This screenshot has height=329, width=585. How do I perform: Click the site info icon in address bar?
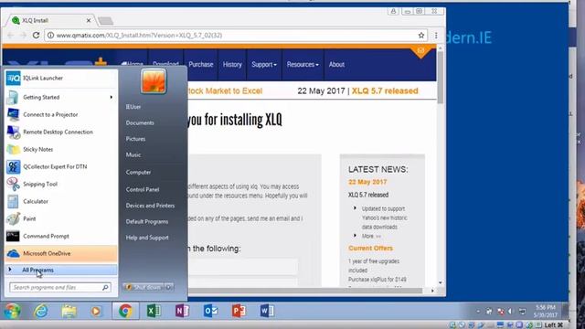click(x=50, y=35)
